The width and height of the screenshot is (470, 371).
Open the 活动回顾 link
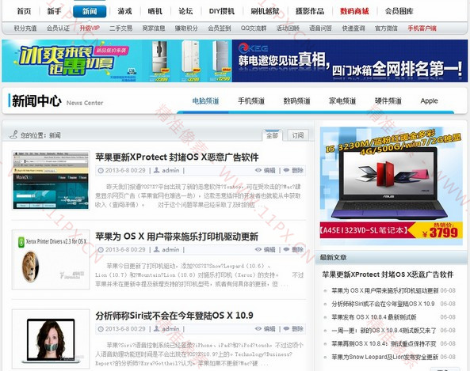(x=288, y=28)
